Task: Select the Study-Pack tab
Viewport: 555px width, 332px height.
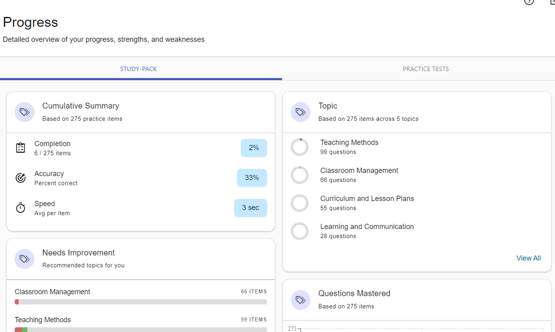Action: click(x=138, y=69)
